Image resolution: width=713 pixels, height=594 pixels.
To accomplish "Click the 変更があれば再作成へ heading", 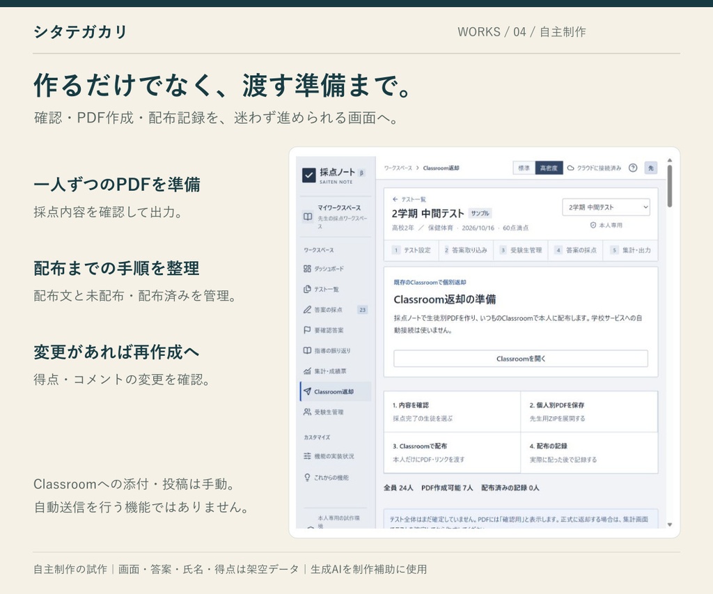I will point(116,352).
